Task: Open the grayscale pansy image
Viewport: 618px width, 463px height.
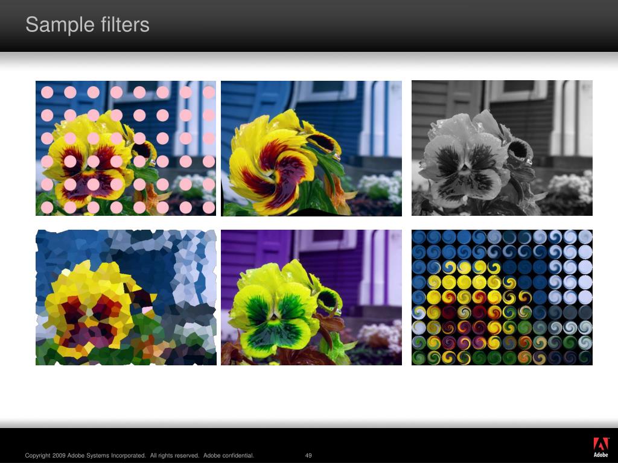Action: pos(502,148)
